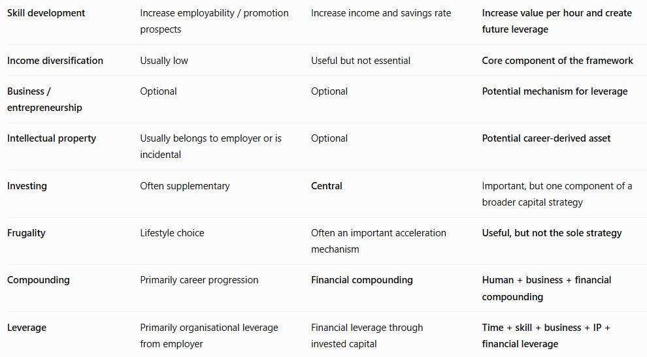Click the 'Financial compounding' cell
This screenshot has width=647, height=357.
(x=361, y=280)
